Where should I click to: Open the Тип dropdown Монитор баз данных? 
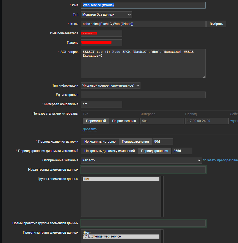tap(106, 15)
